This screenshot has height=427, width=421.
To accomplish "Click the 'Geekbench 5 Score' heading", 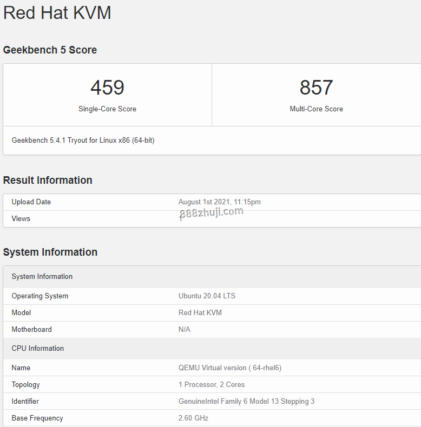I will (x=50, y=50).
